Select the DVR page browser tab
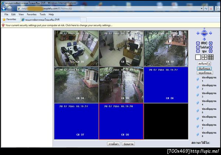The height and width of the screenshot is (155, 221). point(50,20)
